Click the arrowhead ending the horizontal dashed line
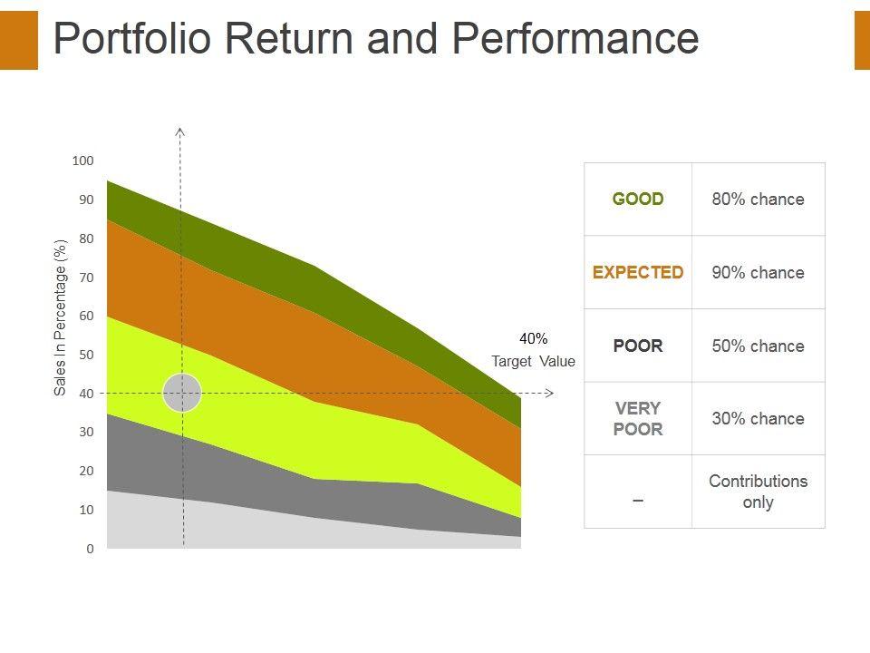 (548, 393)
